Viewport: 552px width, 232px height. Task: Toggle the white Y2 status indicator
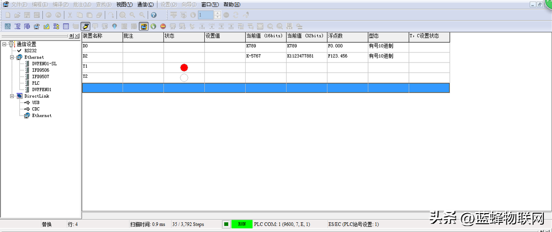[184, 77]
